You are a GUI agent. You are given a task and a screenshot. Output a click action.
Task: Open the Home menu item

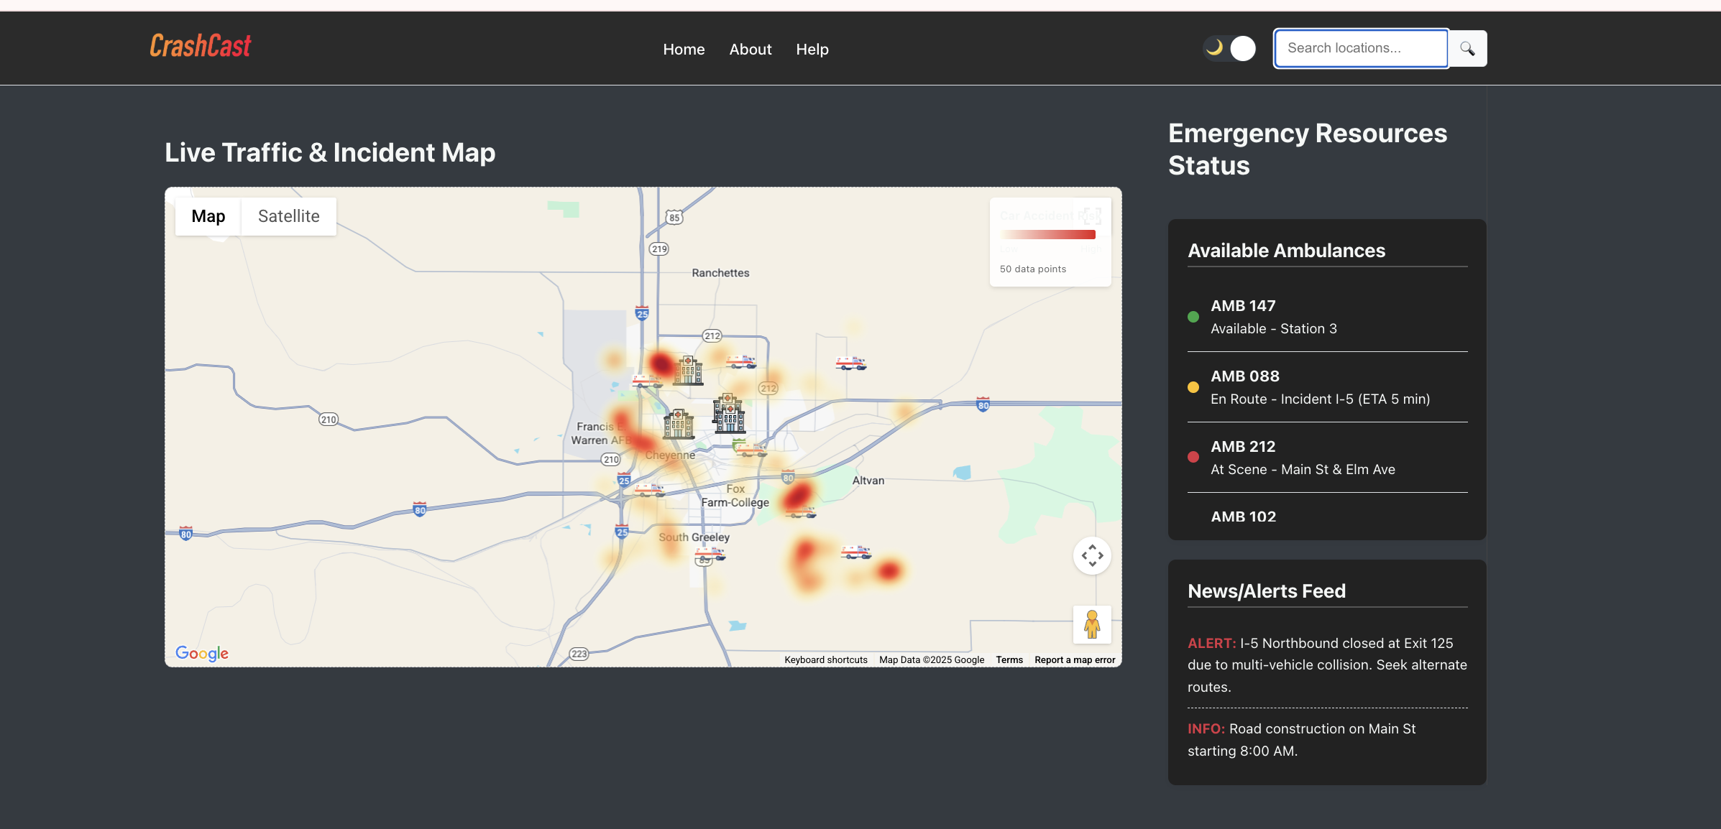(683, 50)
